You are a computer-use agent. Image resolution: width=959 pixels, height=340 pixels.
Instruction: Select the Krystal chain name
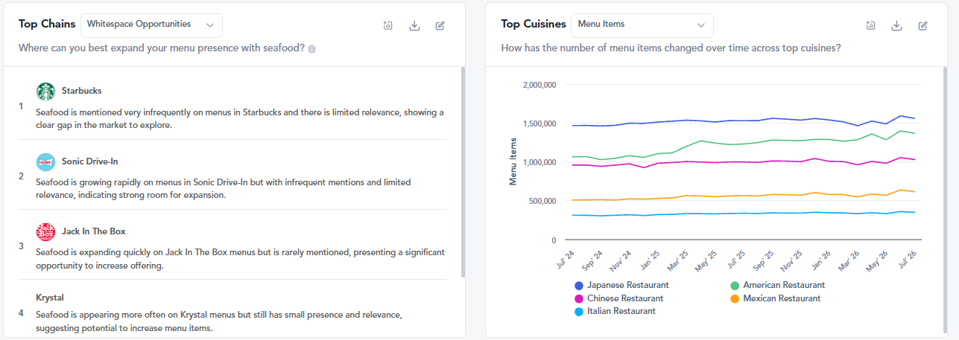50,298
